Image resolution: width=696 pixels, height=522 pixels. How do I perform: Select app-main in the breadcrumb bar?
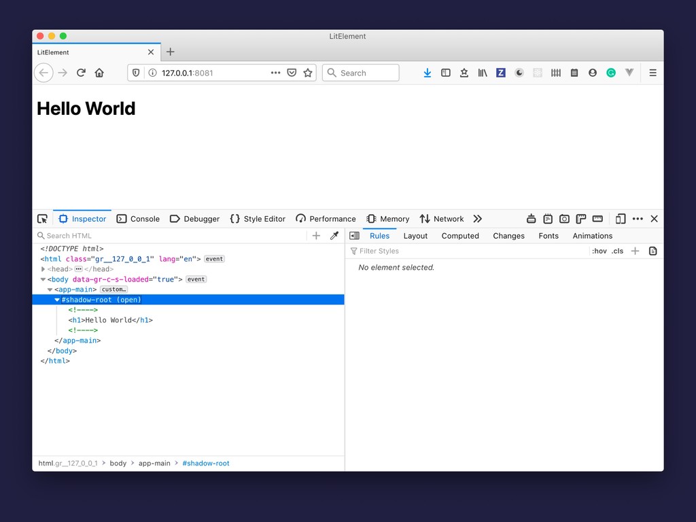(x=154, y=464)
